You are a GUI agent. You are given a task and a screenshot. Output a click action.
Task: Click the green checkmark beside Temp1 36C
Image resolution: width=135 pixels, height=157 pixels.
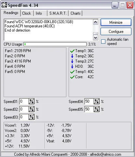(72, 51)
